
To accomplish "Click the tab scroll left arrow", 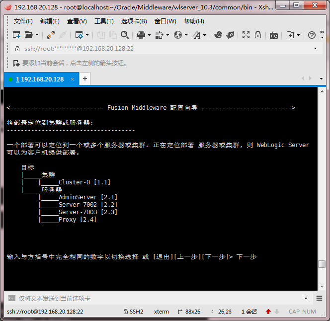I will 303,79.
